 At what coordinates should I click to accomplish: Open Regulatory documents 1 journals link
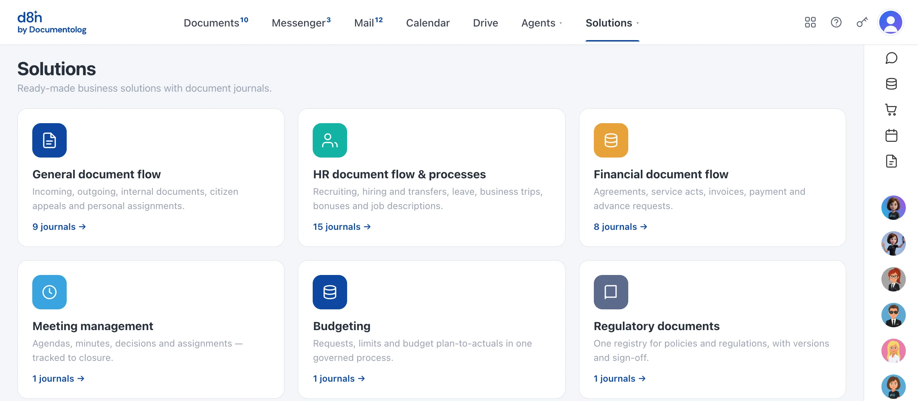pyautogui.click(x=620, y=378)
